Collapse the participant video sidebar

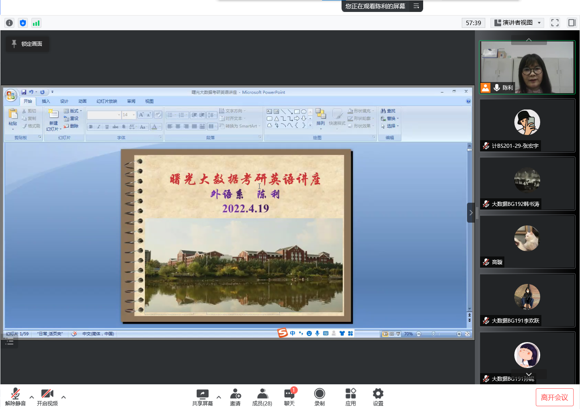[471, 213]
